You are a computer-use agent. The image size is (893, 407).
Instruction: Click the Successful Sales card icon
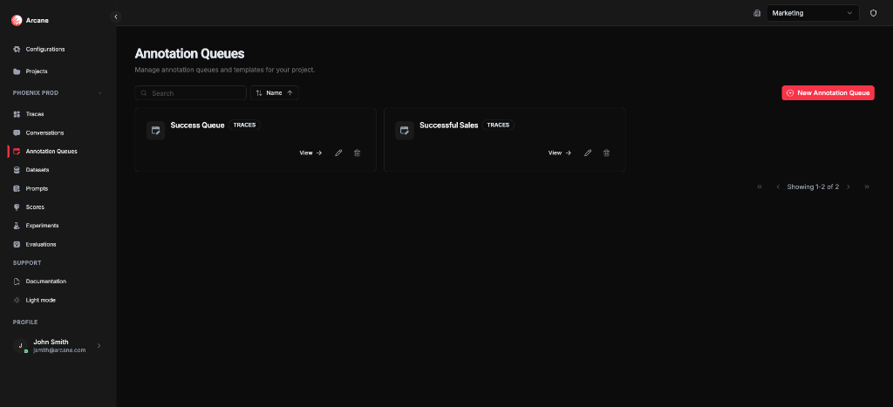point(405,131)
